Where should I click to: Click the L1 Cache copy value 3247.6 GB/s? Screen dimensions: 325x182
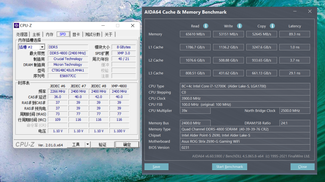(x=262, y=47)
